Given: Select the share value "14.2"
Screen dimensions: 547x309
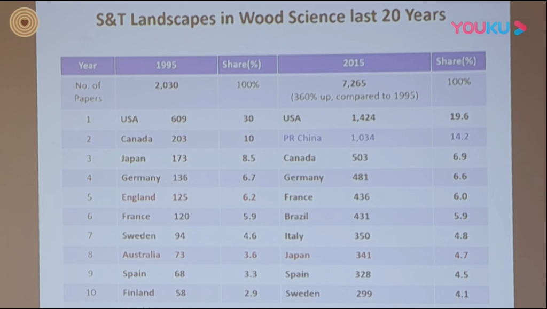Looking at the screenshot, I should coord(459,137).
